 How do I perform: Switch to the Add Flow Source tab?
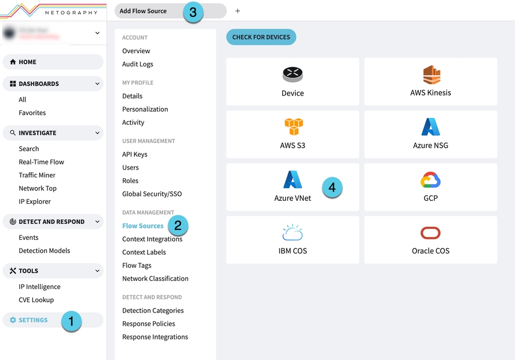click(144, 11)
